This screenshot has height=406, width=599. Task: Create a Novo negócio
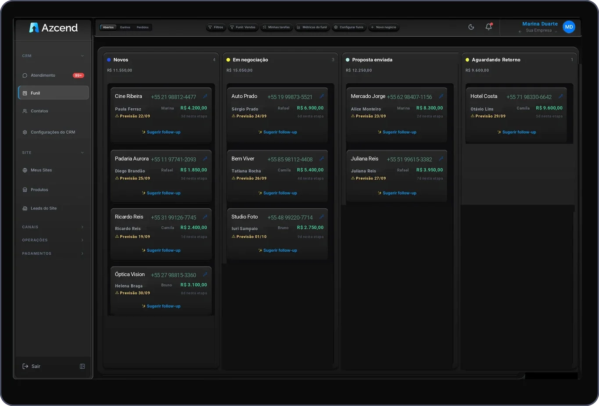[x=384, y=27]
